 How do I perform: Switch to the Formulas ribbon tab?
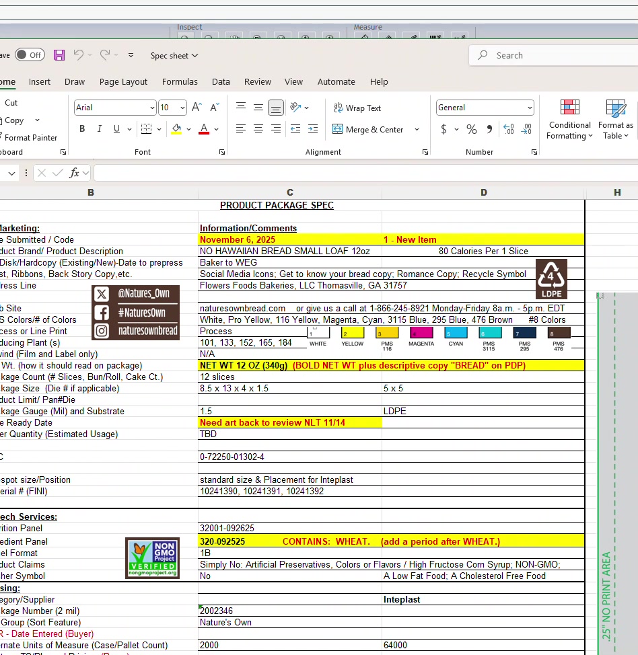[180, 81]
